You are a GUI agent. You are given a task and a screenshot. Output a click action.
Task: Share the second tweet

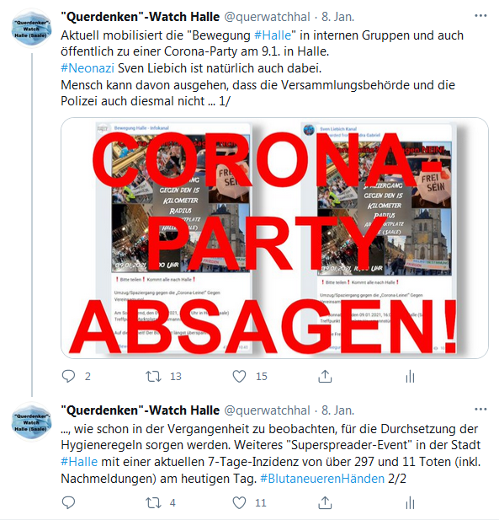[325, 503]
